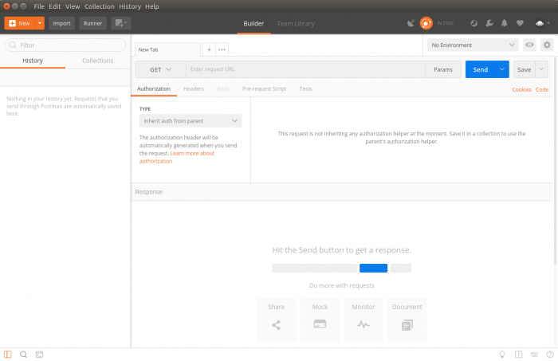Screen dimensions: 558x361
Task: Add a new tab with plus button
Action: (209, 49)
